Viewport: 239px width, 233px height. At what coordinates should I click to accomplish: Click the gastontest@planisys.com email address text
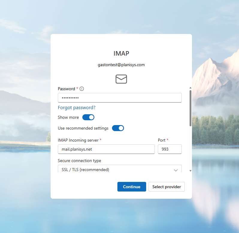tap(121, 65)
